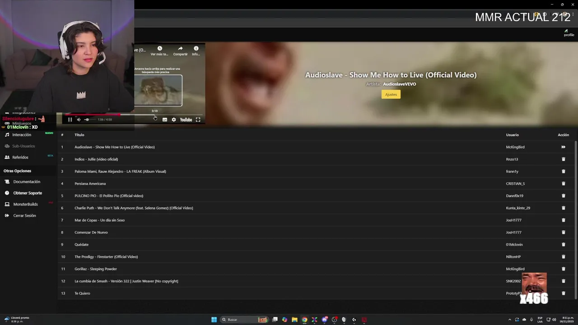578x325 pixels.
Task: Click the taskbar Buscar search box
Action: tap(244, 320)
